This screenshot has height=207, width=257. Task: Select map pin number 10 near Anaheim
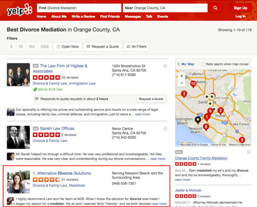click(193, 84)
